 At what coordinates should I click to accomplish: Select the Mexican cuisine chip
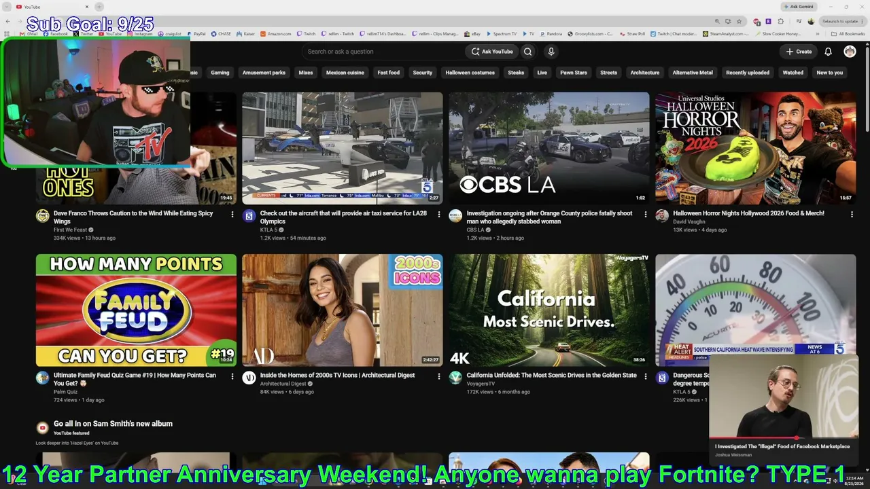(x=345, y=73)
